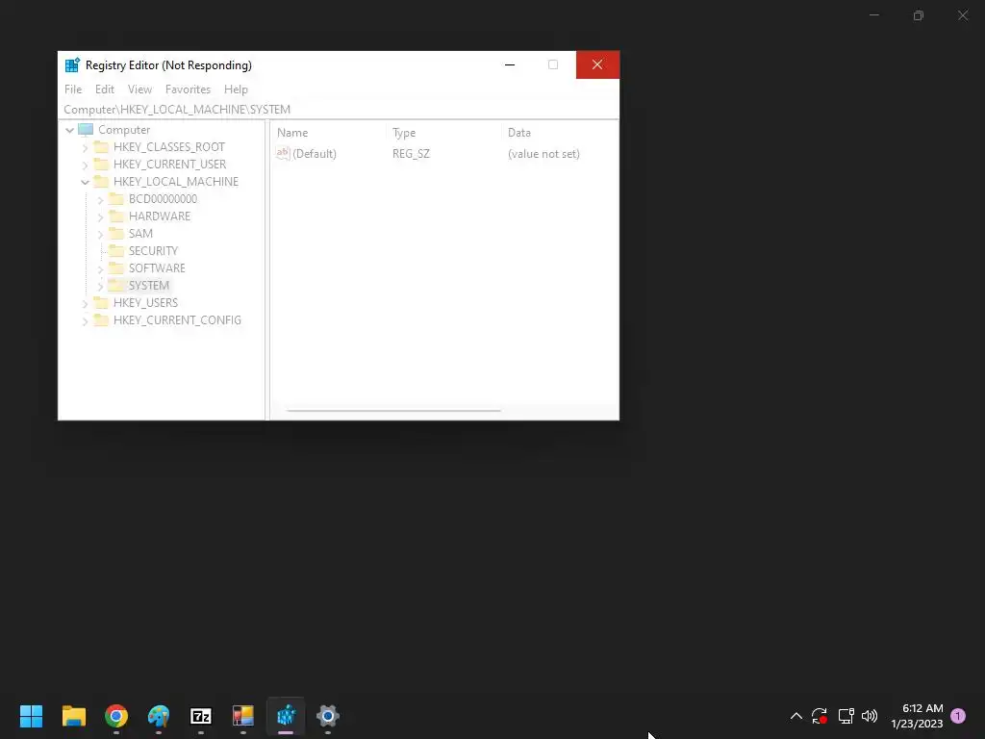The height and width of the screenshot is (739, 985).
Task: Select the BCD00000000 key
Action: pos(163,198)
